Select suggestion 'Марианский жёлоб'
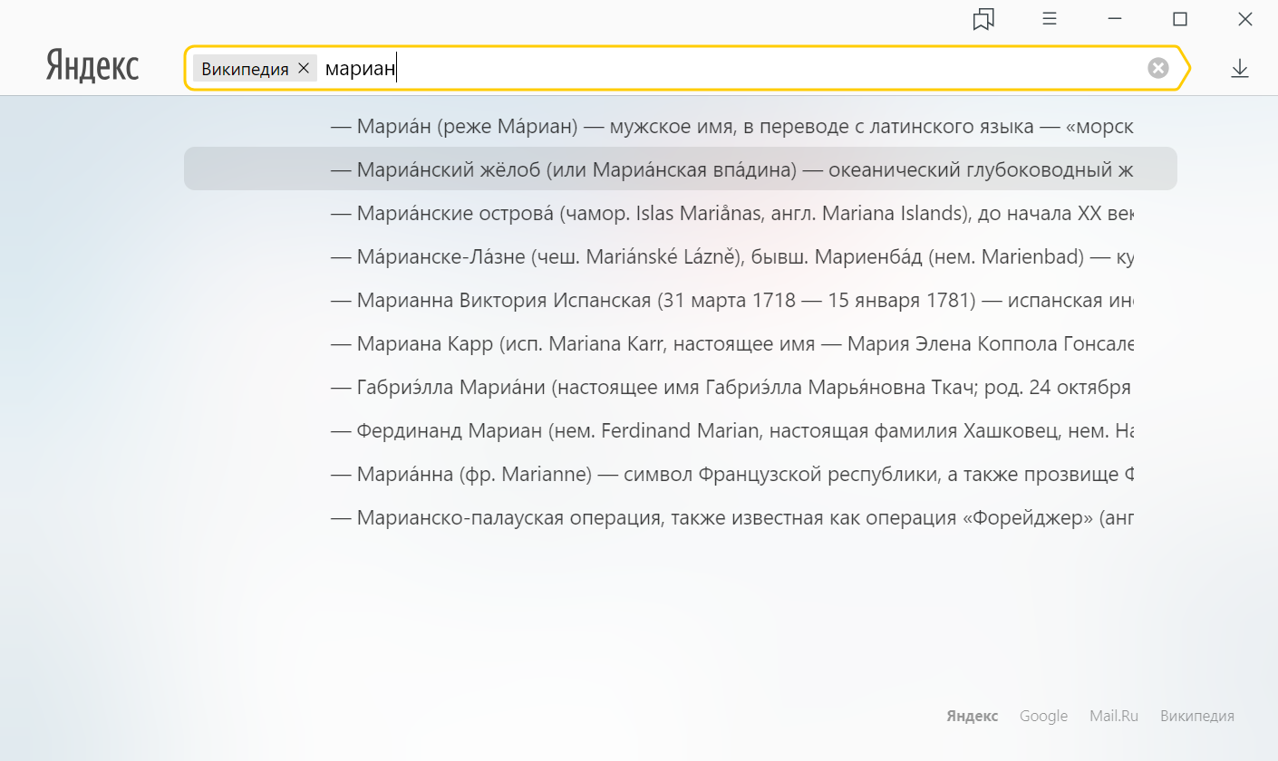Viewport: 1278px width, 761px height. point(681,169)
